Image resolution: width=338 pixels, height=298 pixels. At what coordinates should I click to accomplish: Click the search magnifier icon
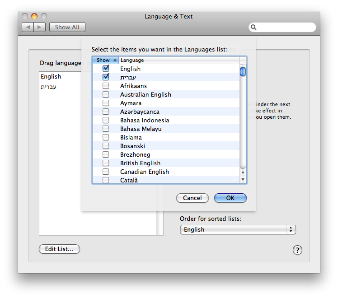[253, 28]
